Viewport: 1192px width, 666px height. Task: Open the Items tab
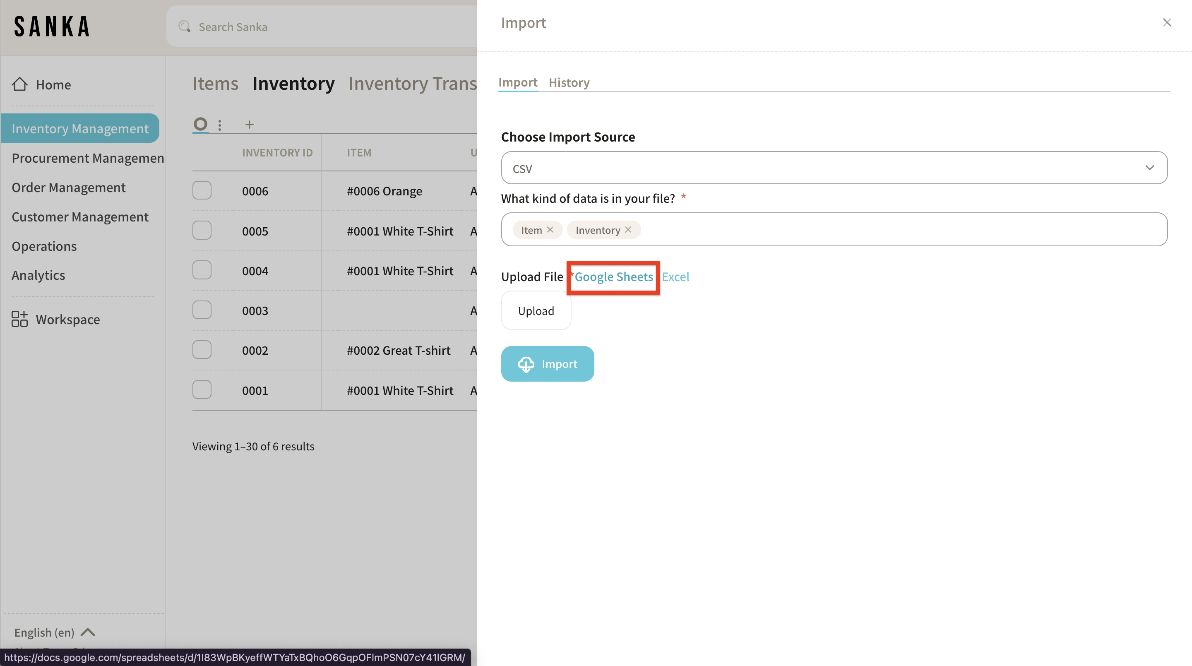215,84
